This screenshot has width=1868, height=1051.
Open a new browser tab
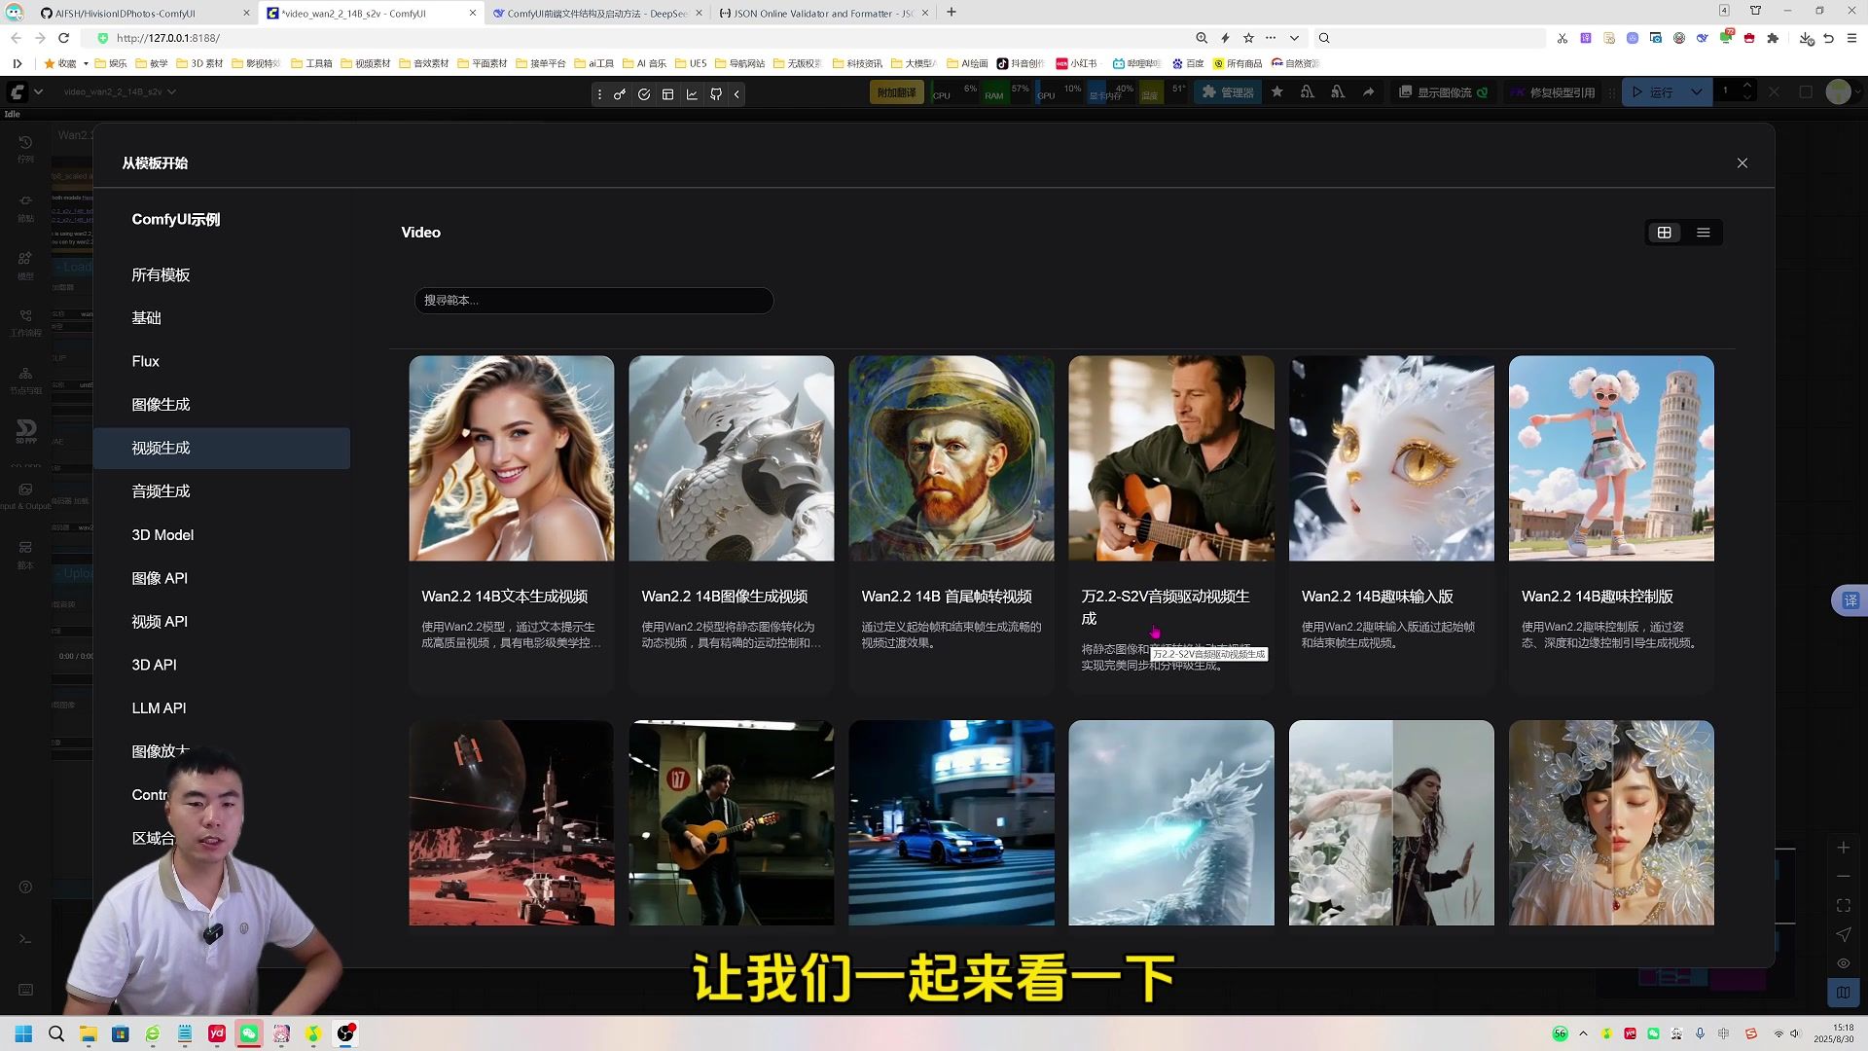(952, 13)
